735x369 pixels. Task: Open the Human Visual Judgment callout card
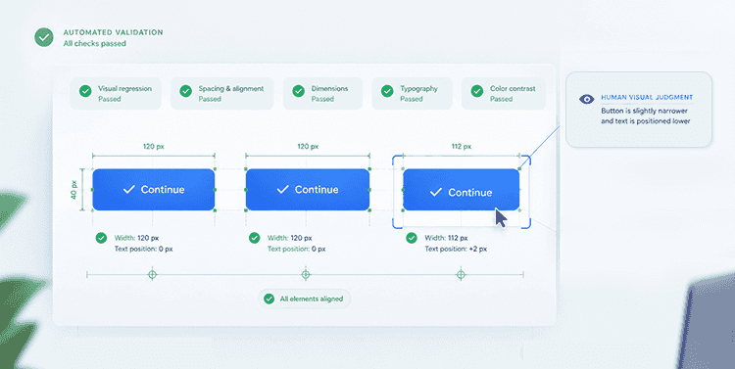pos(638,109)
